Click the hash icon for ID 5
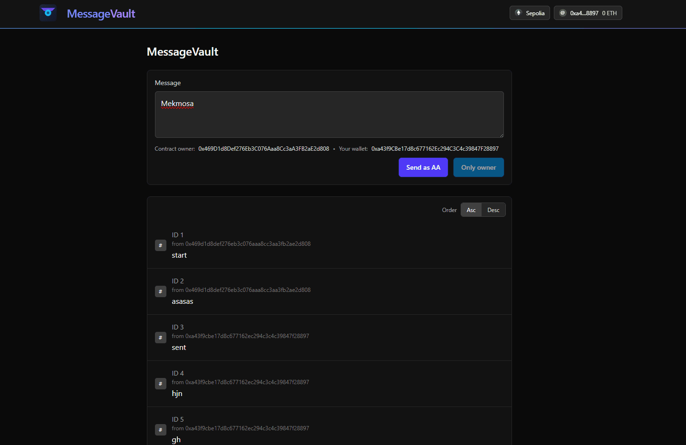The width and height of the screenshot is (686, 445). tap(161, 430)
